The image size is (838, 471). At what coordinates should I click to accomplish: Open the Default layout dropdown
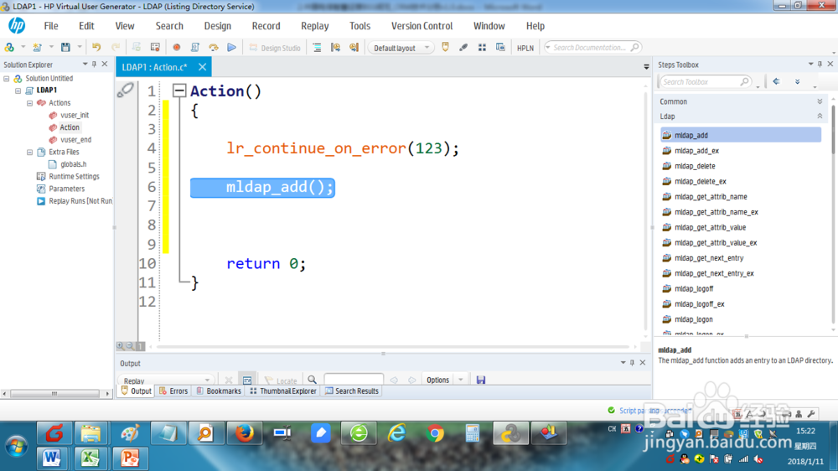pos(401,48)
